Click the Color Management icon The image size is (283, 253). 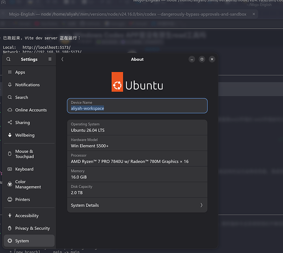tap(10, 184)
